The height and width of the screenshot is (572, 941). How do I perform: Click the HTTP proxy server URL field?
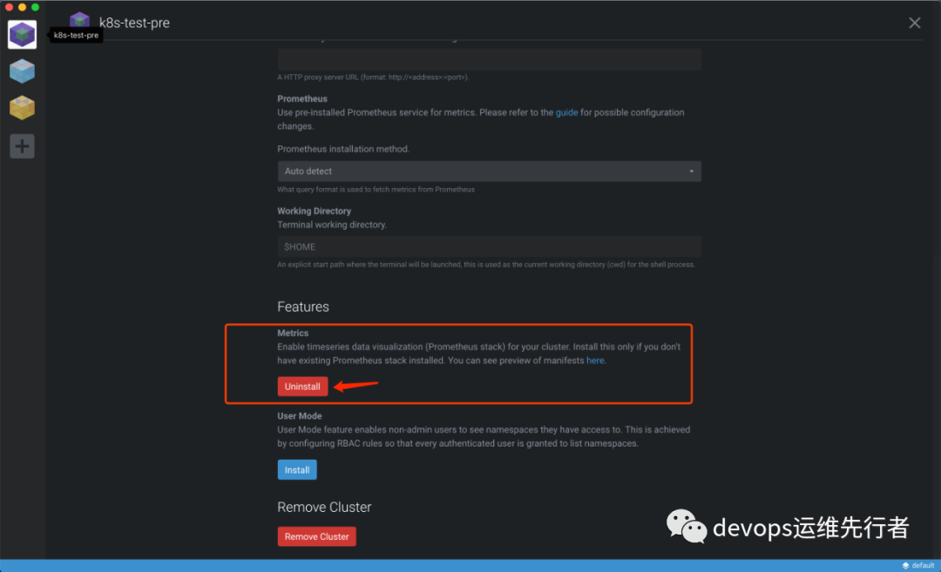click(489, 59)
